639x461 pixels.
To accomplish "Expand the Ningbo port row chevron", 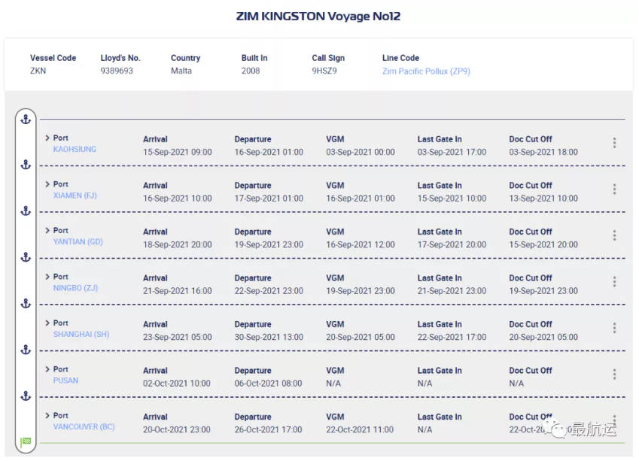I will pyautogui.click(x=47, y=277).
